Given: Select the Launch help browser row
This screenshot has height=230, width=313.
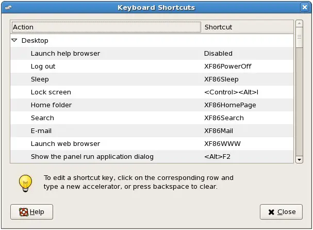Looking at the screenshot, I should point(65,54).
